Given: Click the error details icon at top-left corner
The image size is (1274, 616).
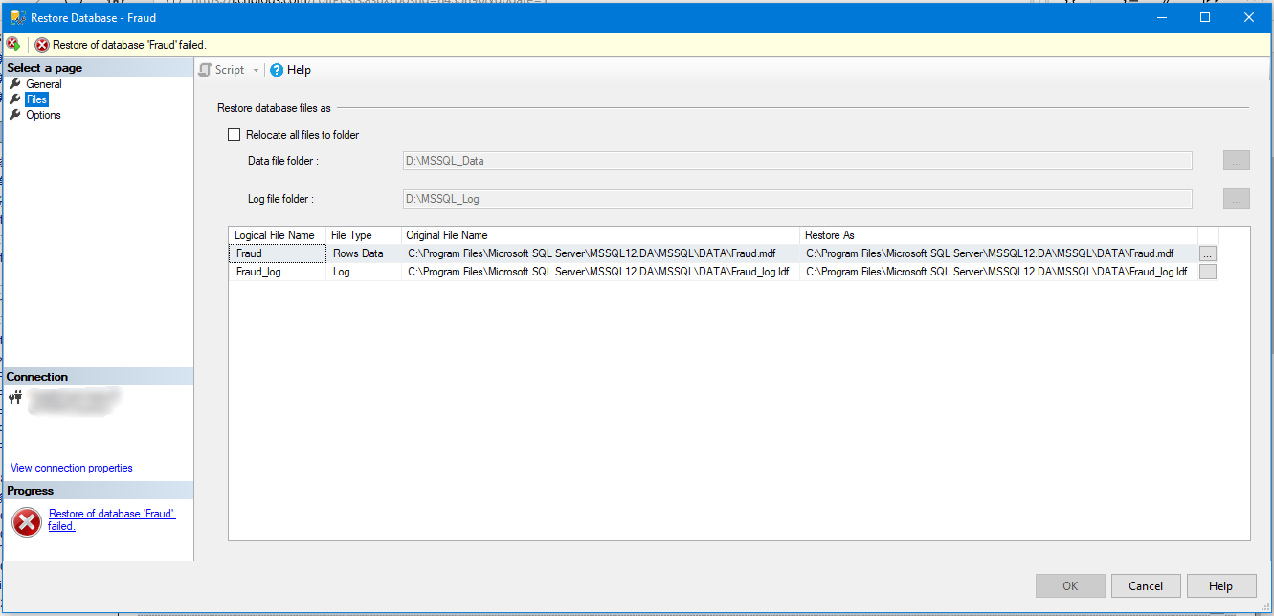Looking at the screenshot, I should [x=13, y=44].
